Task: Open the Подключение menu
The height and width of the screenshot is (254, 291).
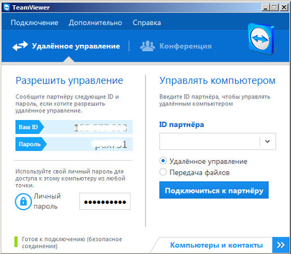Action: coord(34,23)
